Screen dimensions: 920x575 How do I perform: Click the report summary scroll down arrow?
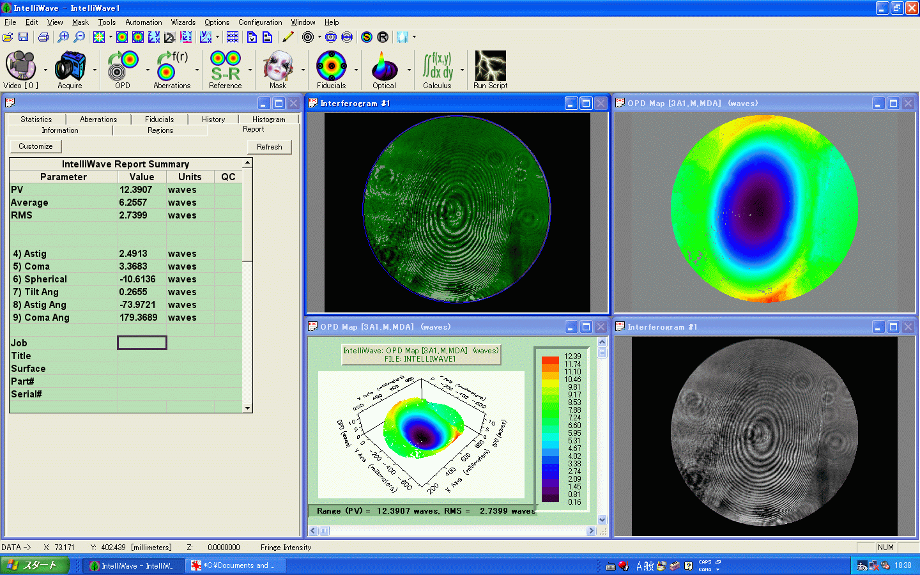[247, 408]
